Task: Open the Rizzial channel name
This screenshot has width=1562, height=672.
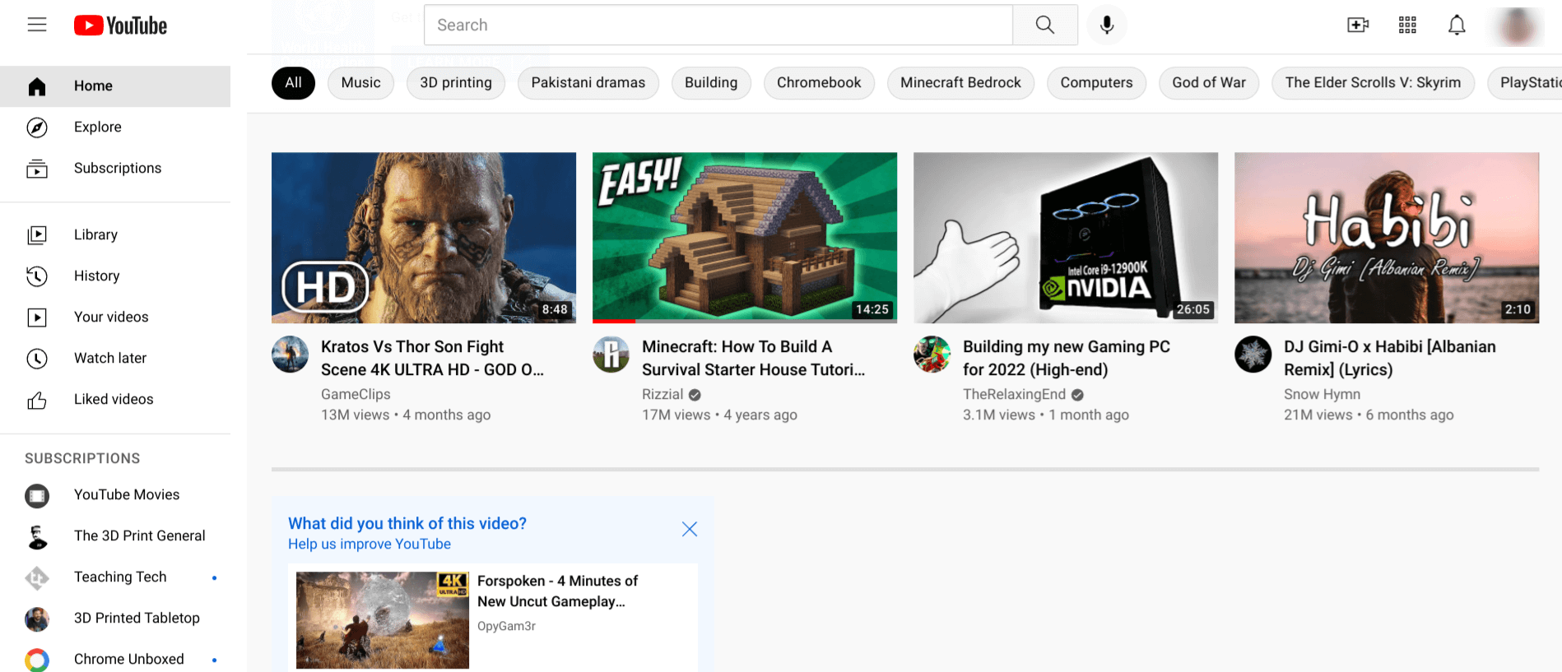Action: (662, 395)
